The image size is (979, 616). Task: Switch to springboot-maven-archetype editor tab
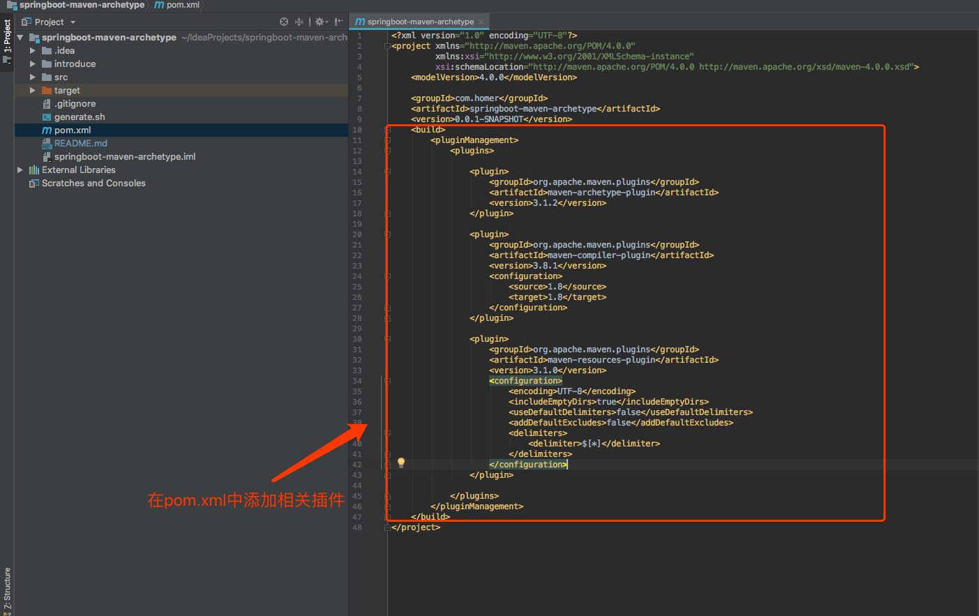click(420, 22)
